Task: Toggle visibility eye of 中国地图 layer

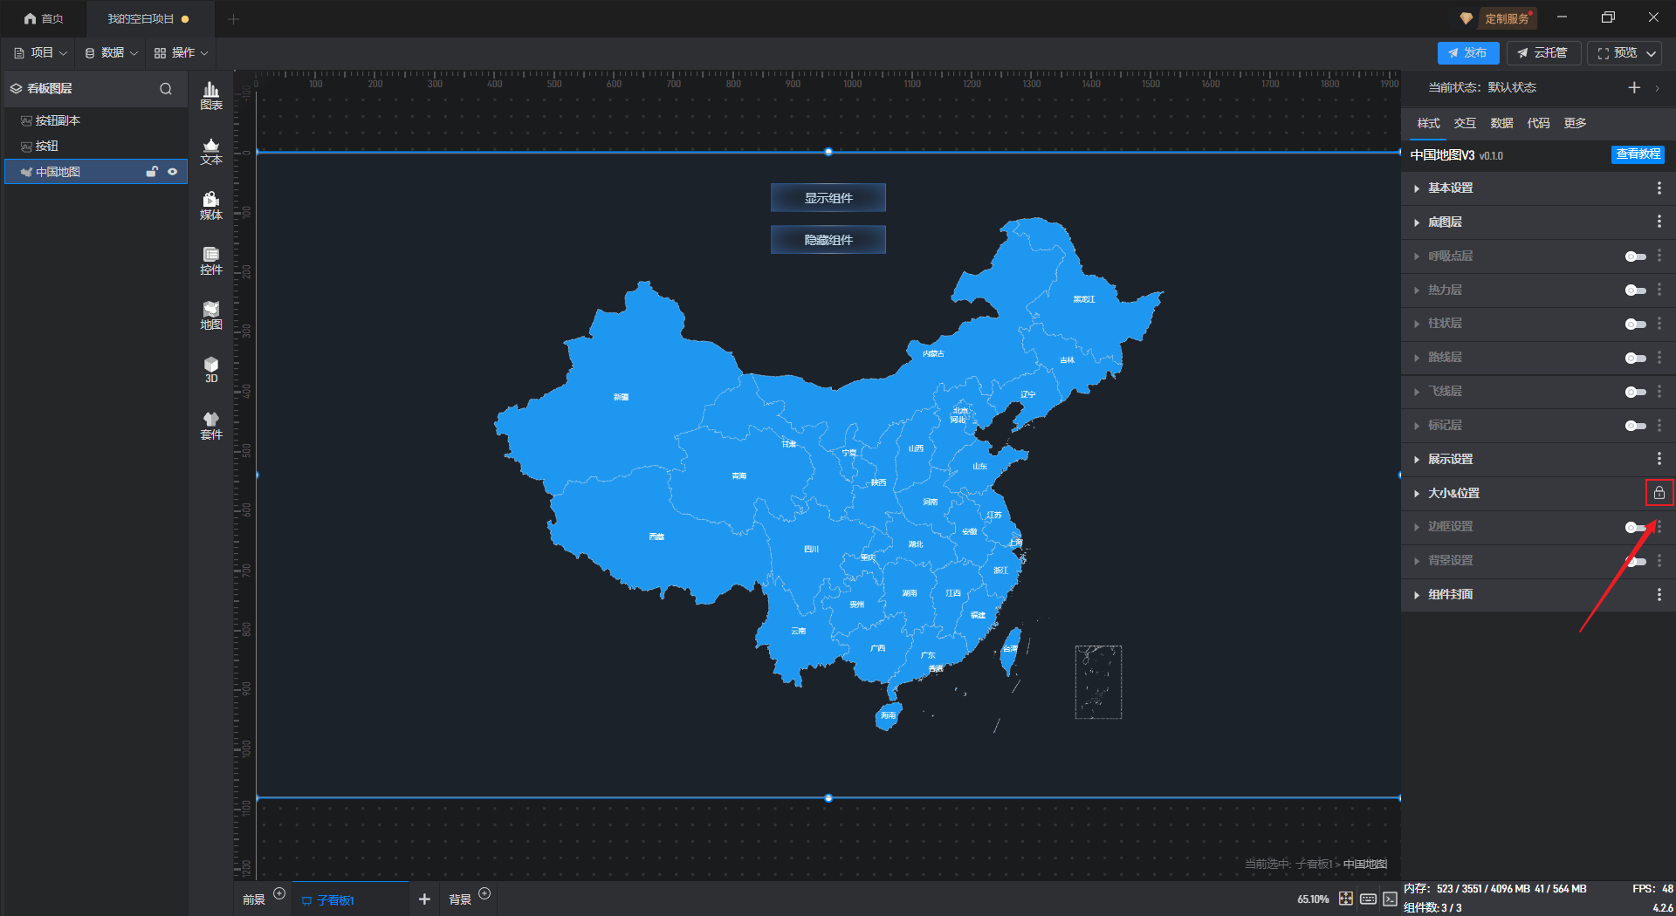Action: (x=173, y=172)
